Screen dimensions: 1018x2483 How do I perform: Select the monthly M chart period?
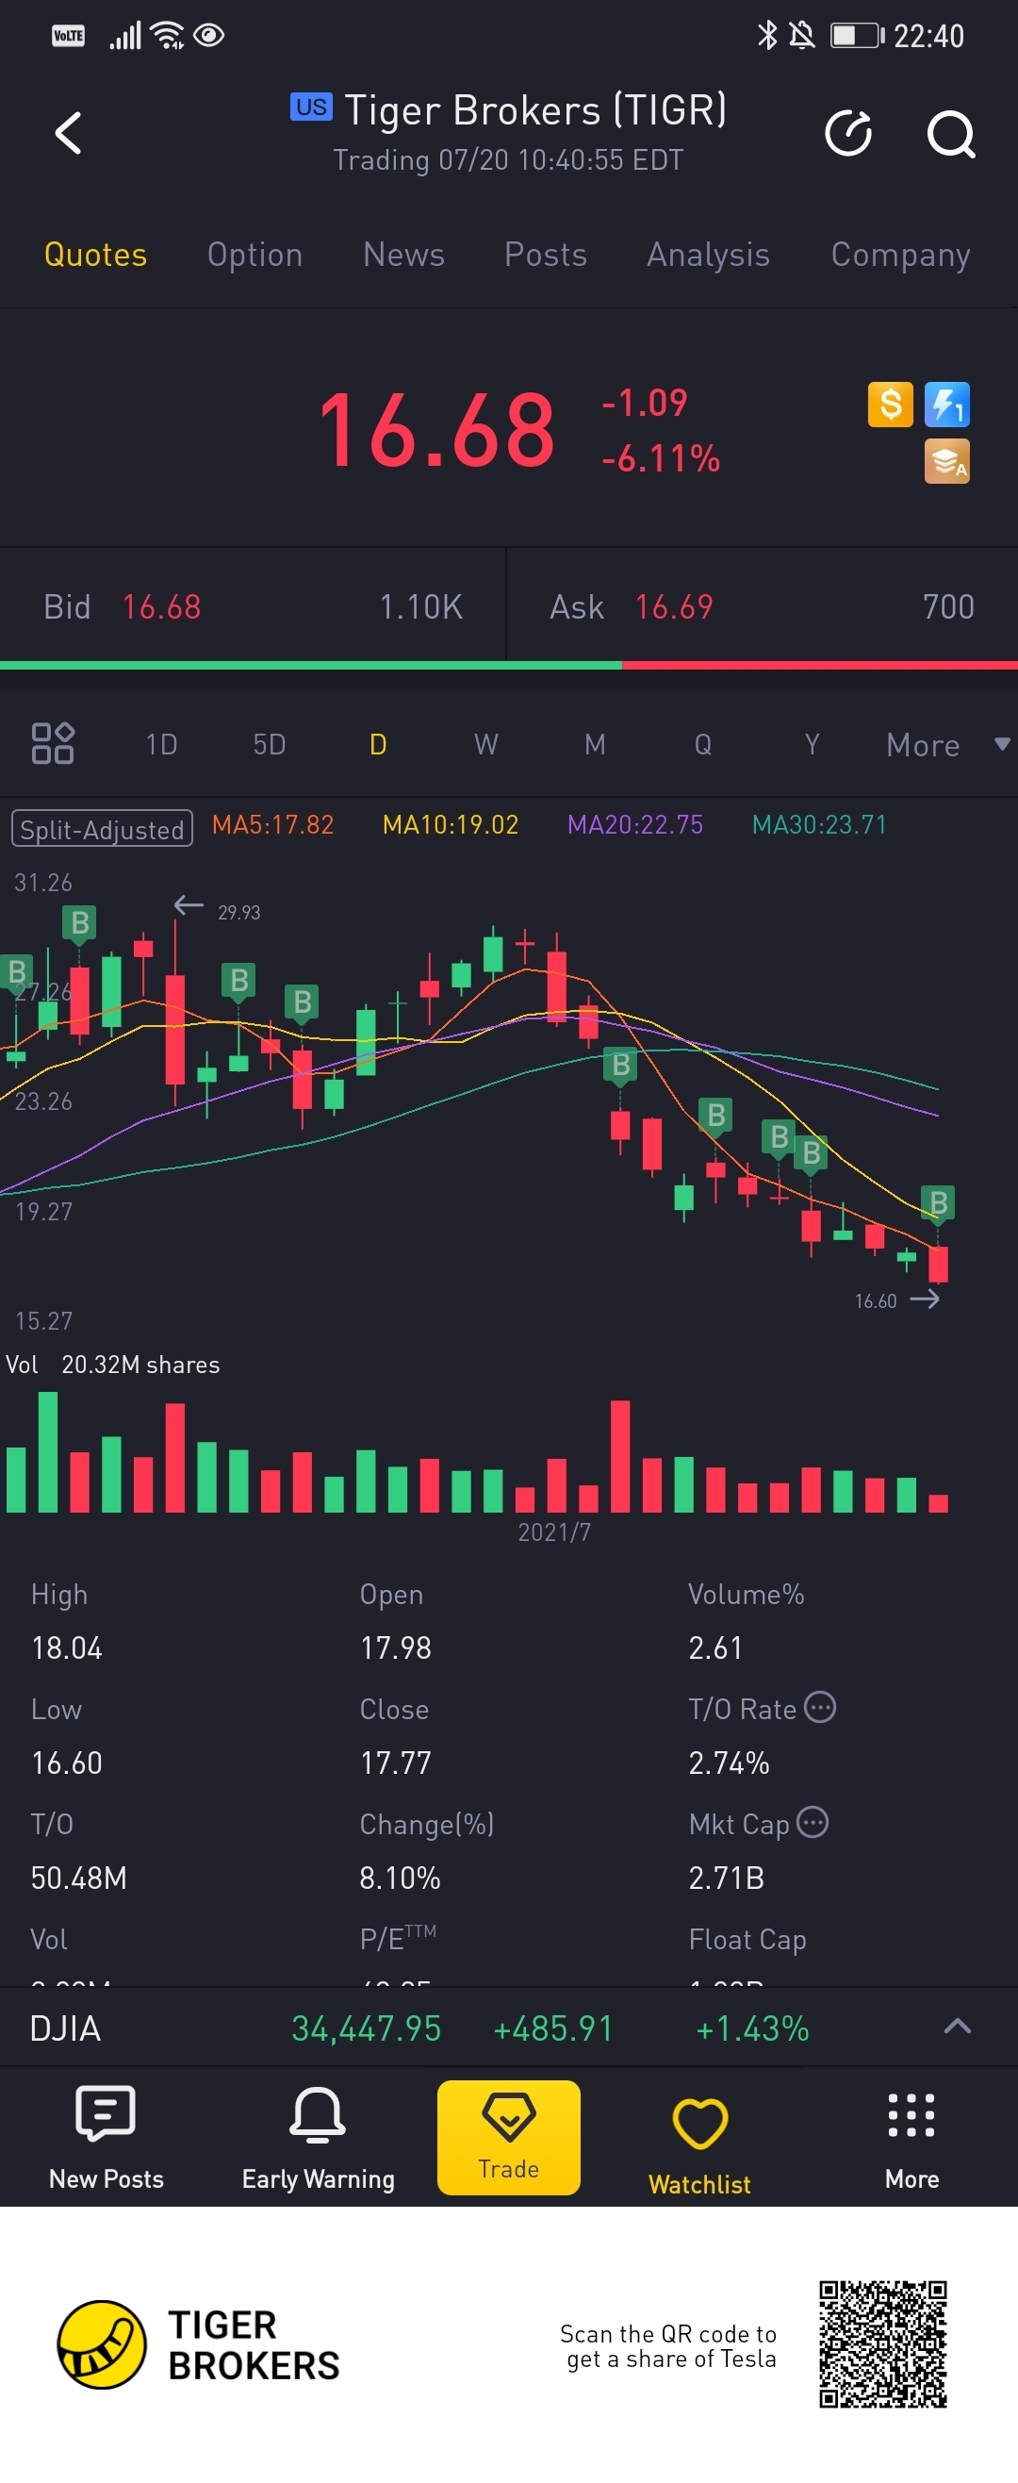[595, 744]
